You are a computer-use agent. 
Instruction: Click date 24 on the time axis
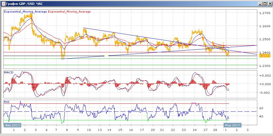click(x=194, y=130)
